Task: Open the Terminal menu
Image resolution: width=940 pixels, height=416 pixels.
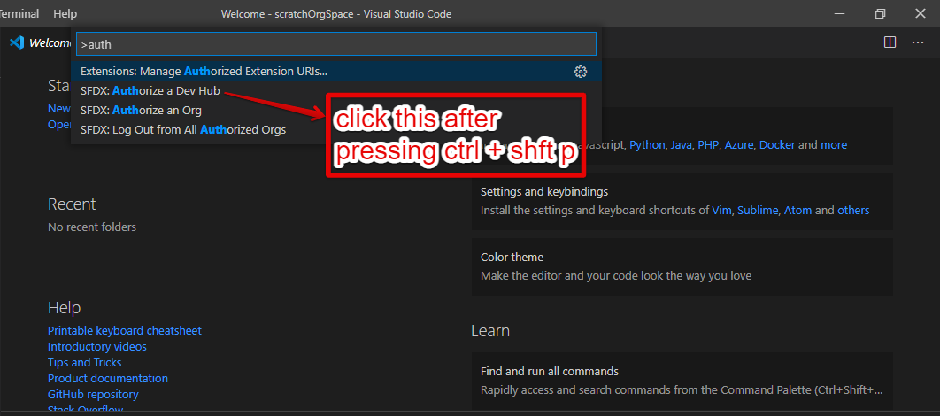Action: coord(19,14)
